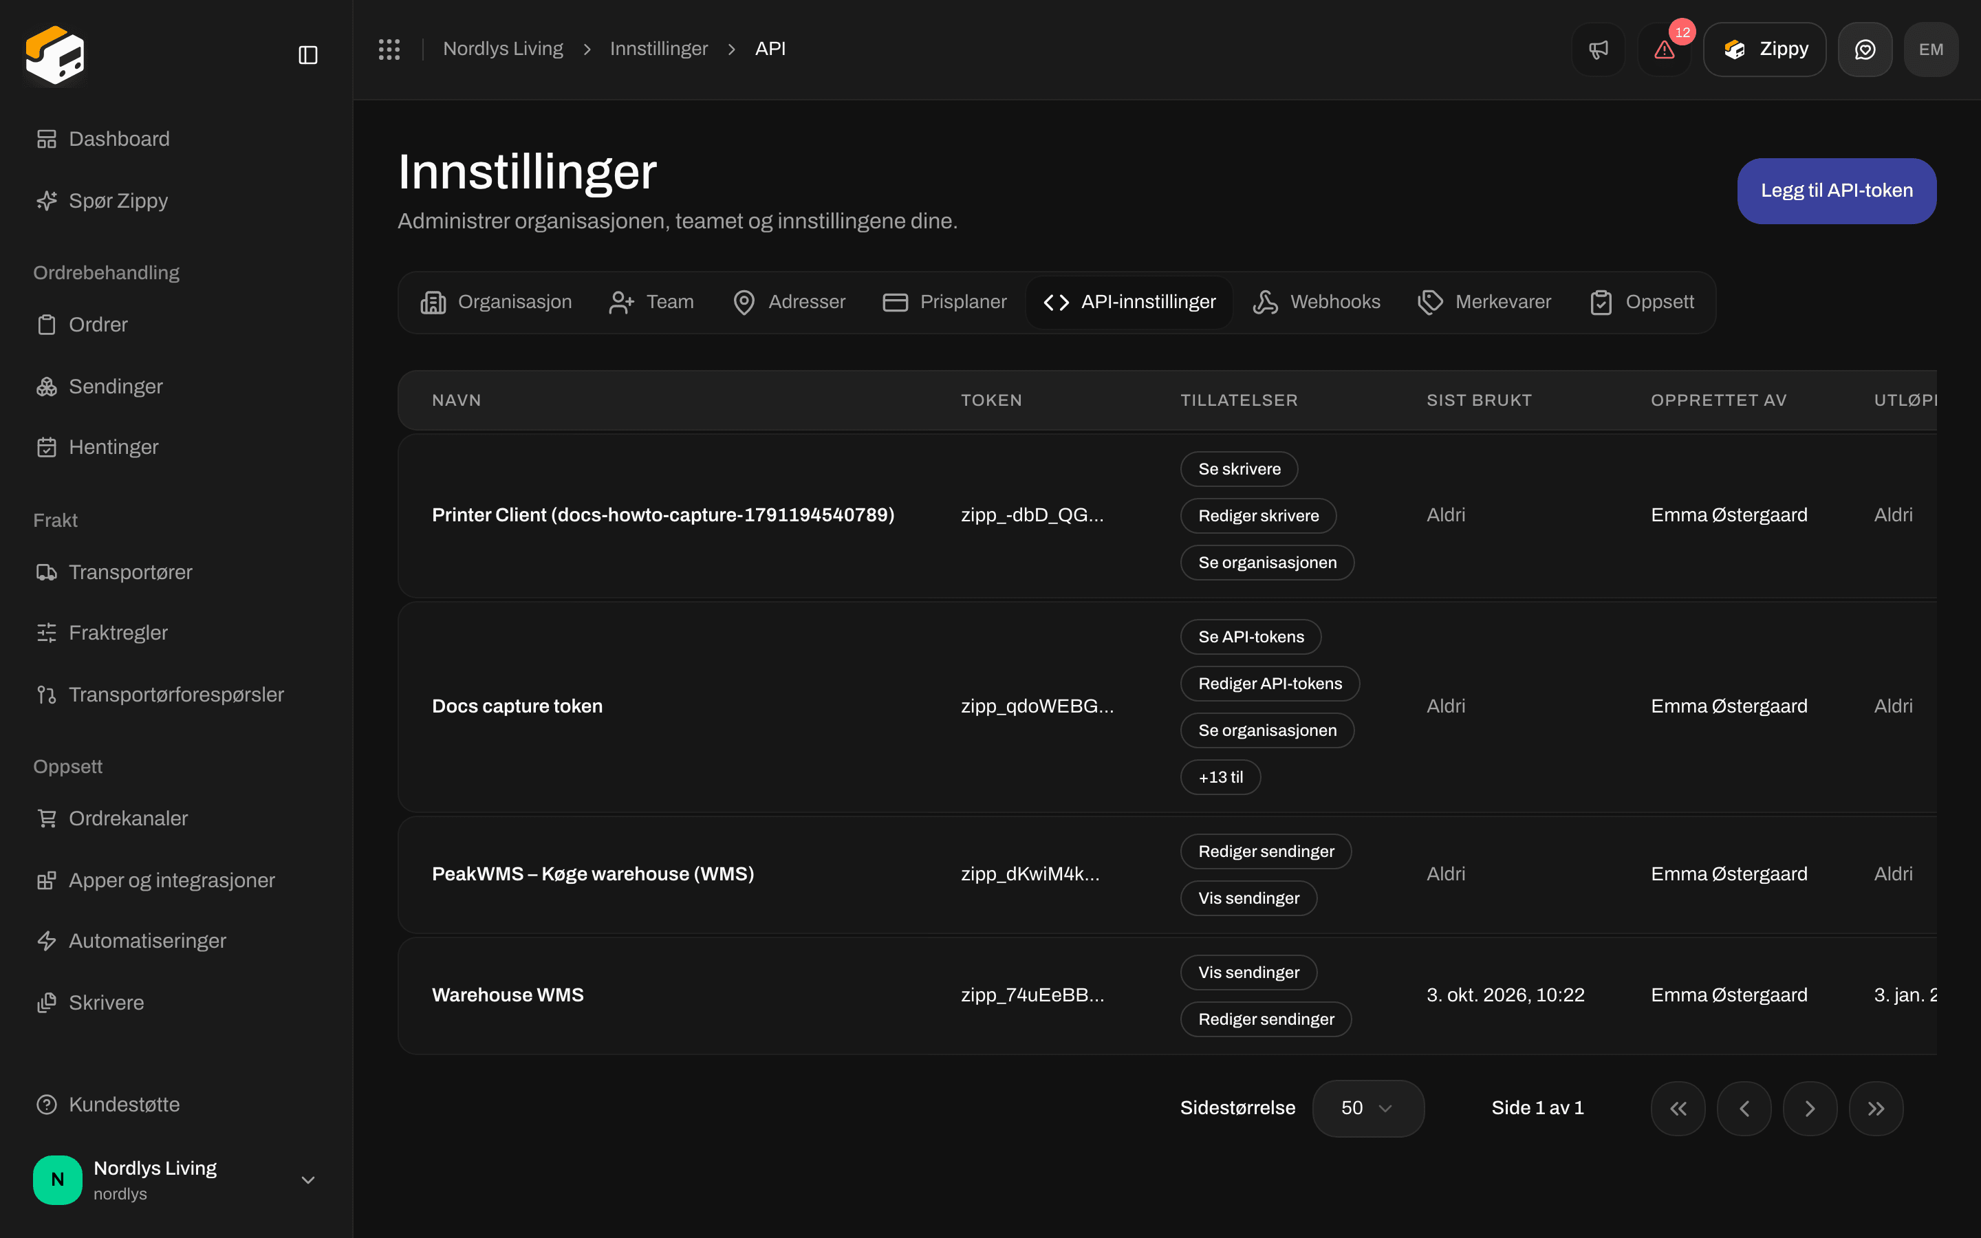
Task: Switch to the Team tab
Action: (651, 302)
